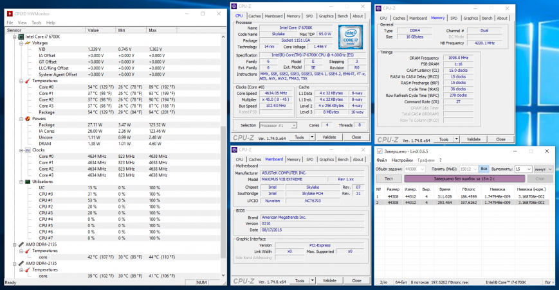The image size is (559, 290).
Task: Click the memory stick icon of the lower AMD DDR4-2135
Action: point(21,263)
